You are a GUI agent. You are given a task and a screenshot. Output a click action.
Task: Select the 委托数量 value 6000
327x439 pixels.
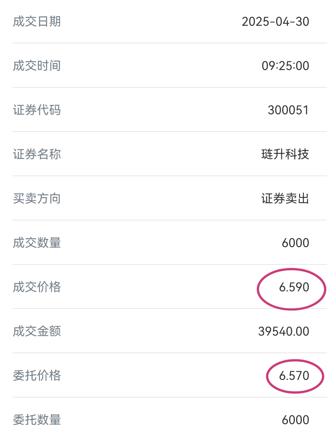coord(295,420)
